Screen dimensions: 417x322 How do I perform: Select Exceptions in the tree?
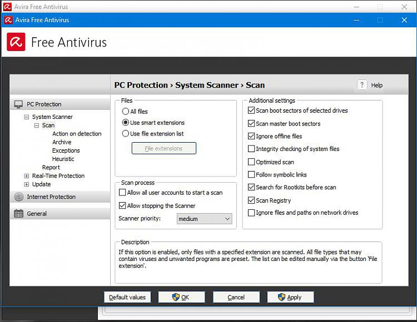pos(66,150)
